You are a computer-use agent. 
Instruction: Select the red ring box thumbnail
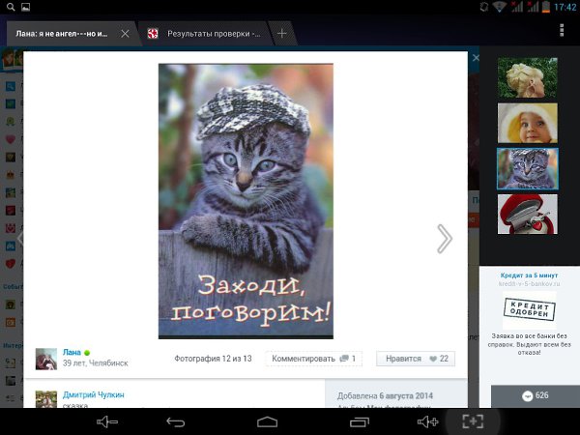pyautogui.click(x=527, y=214)
